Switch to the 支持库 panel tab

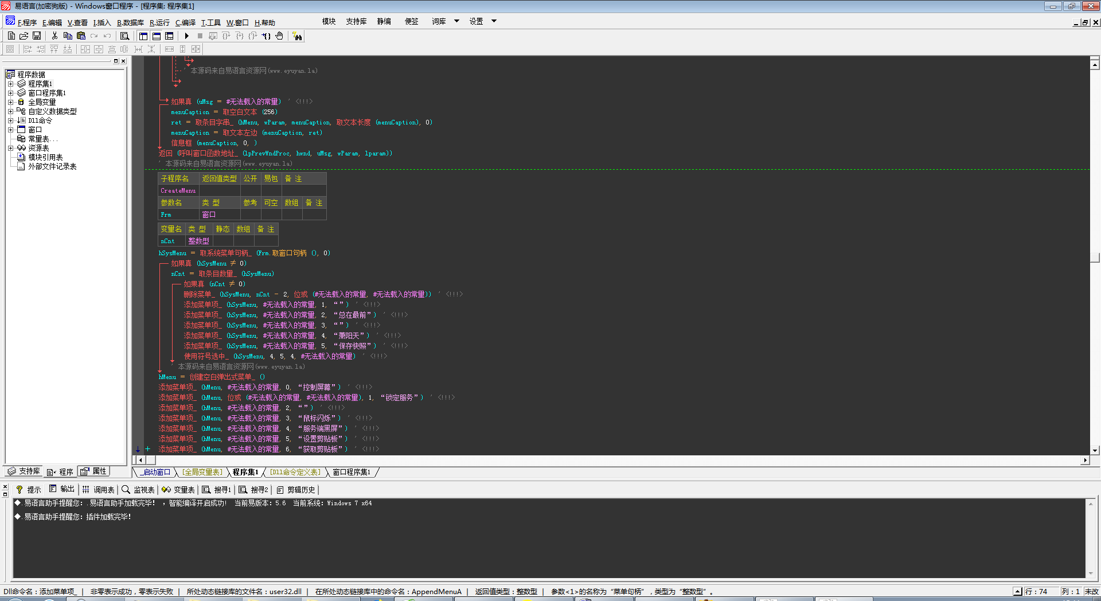(24, 471)
